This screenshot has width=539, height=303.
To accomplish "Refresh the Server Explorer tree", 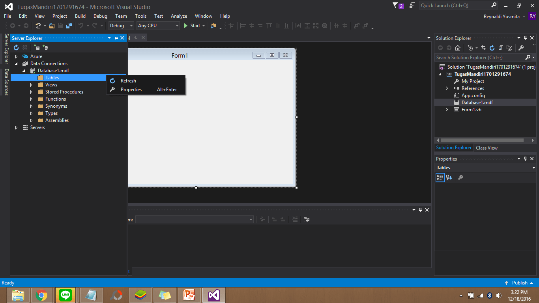I will tap(16, 48).
